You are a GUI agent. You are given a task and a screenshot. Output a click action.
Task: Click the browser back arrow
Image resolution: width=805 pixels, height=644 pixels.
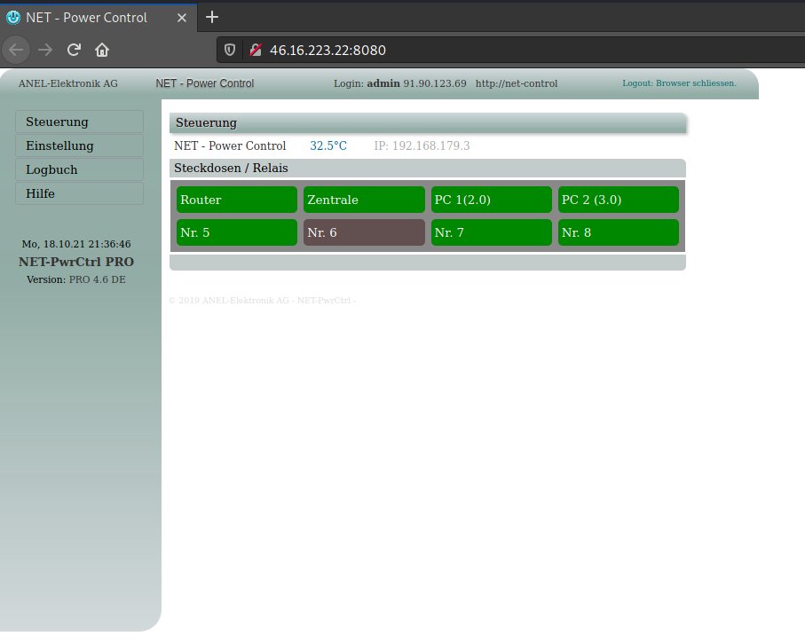[x=16, y=50]
